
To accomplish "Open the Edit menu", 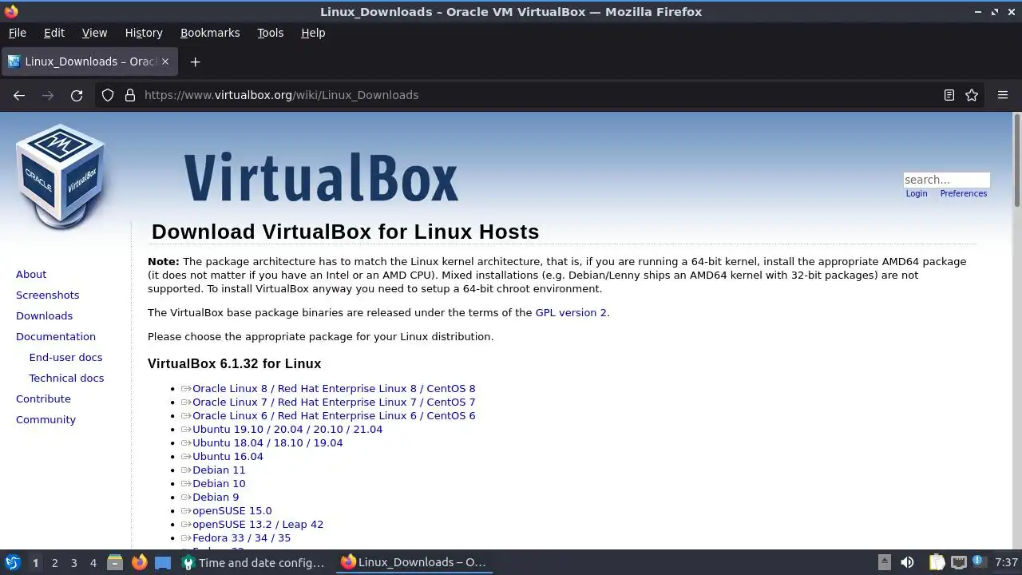I will click(x=54, y=33).
